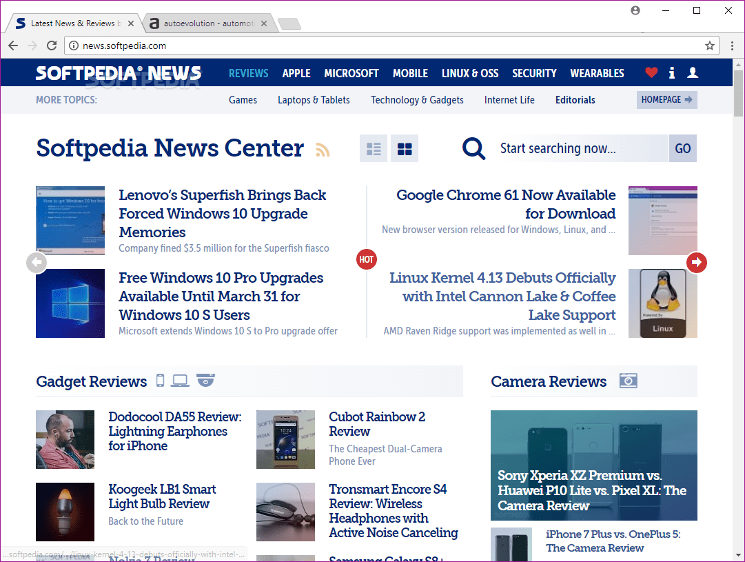Open the MICROSOFT section

[x=351, y=73]
